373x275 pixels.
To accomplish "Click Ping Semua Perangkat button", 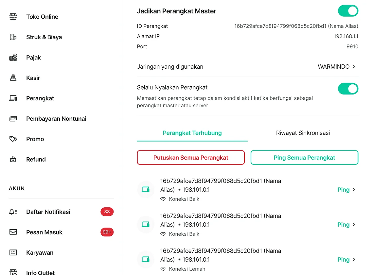I will tap(304, 158).
